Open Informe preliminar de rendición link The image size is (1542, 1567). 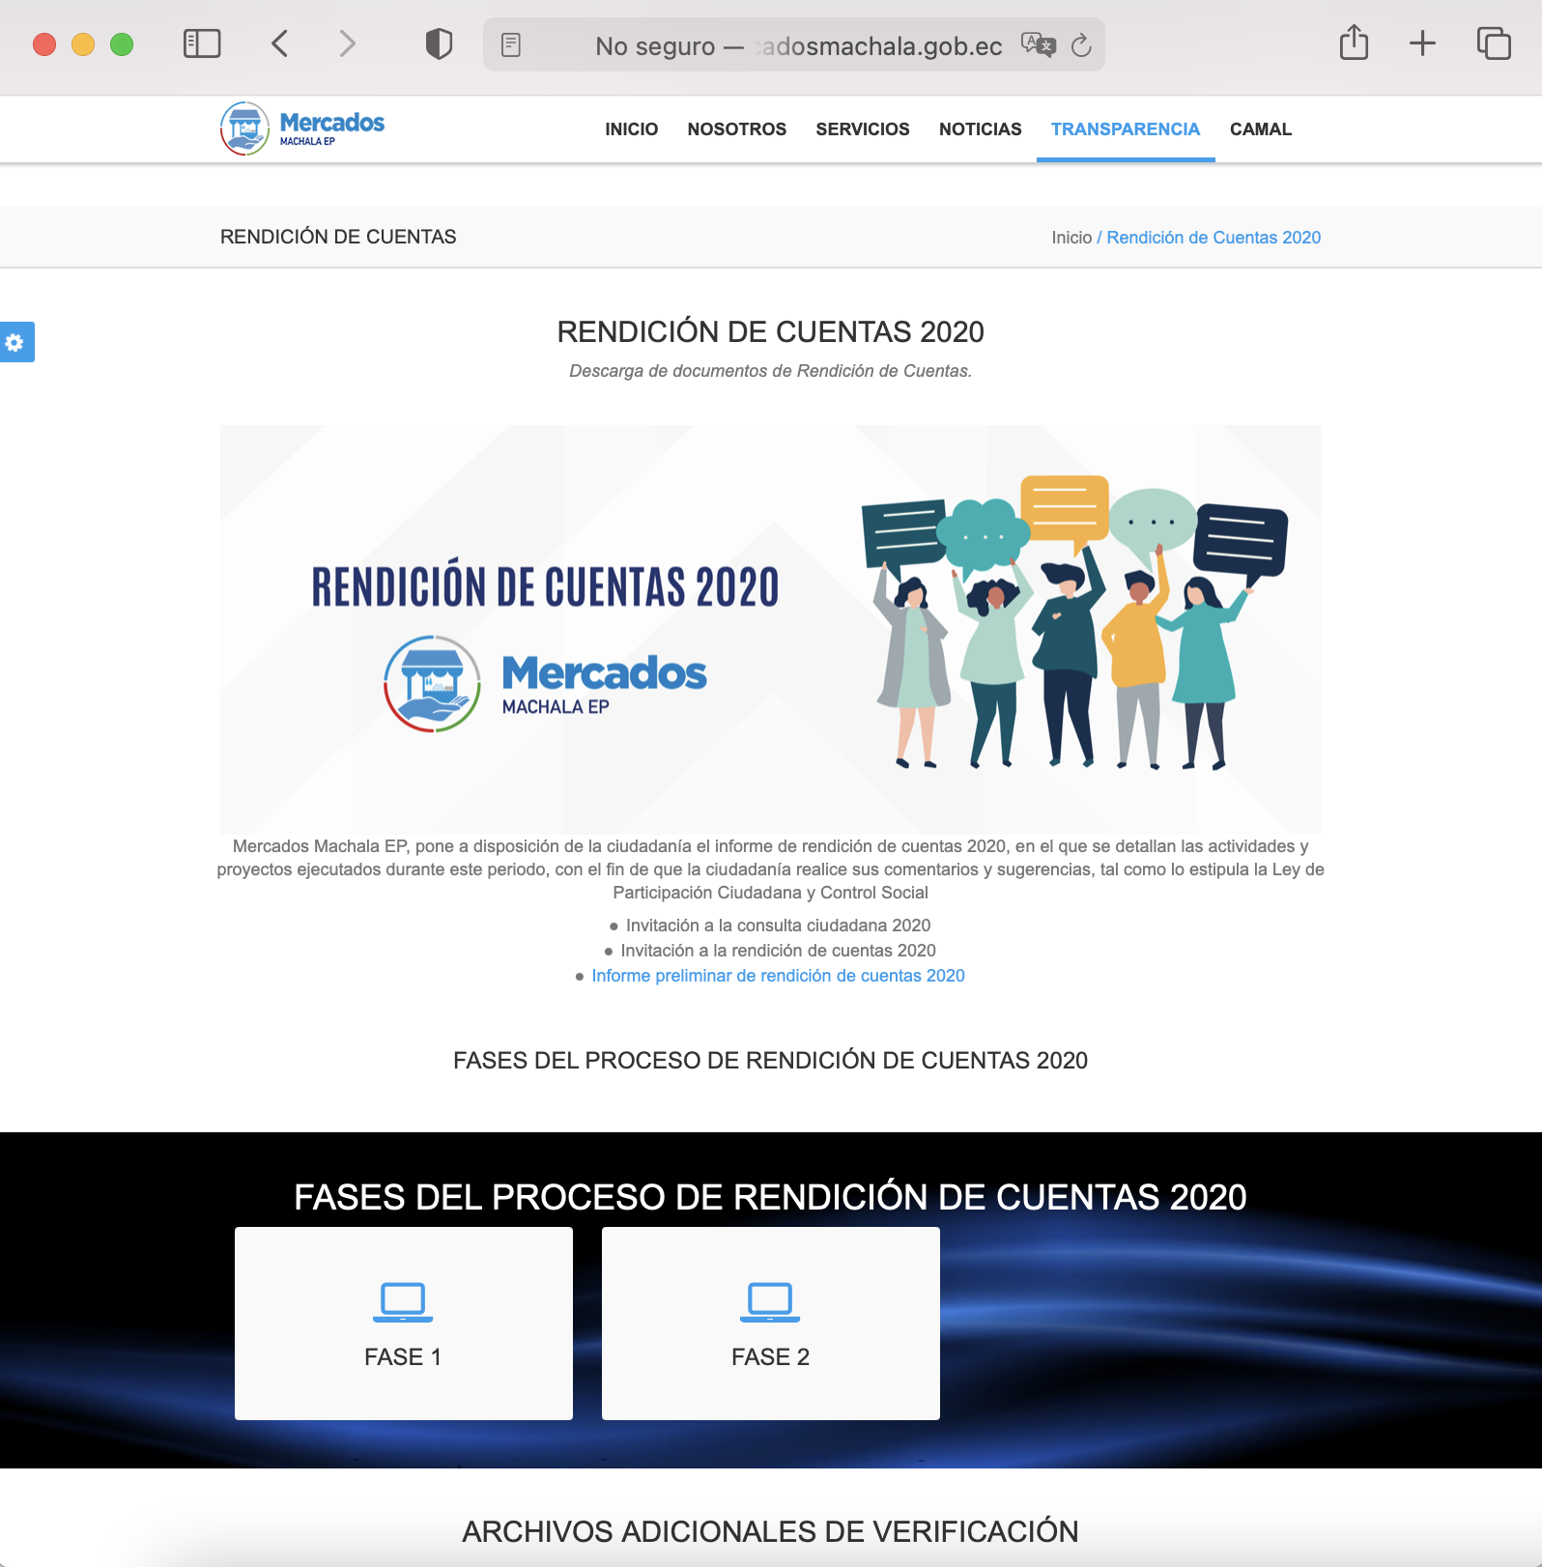click(x=778, y=976)
